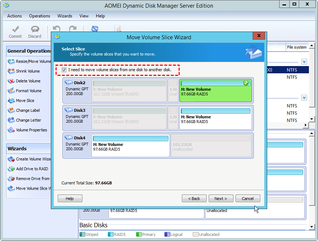This screenshot has height=241, width=318.
Task: Close the wizard with red X
Action: (259, 36)
